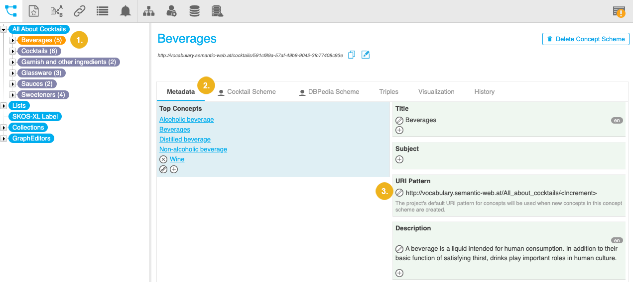633x282 pixels.
Task: Click the pencil icon beside Beverages title
Action: [x=399, y=120]
